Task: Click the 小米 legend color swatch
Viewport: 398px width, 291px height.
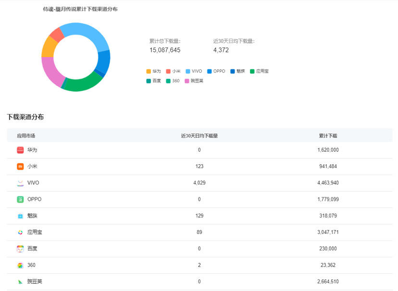Action: coord(168,71)
